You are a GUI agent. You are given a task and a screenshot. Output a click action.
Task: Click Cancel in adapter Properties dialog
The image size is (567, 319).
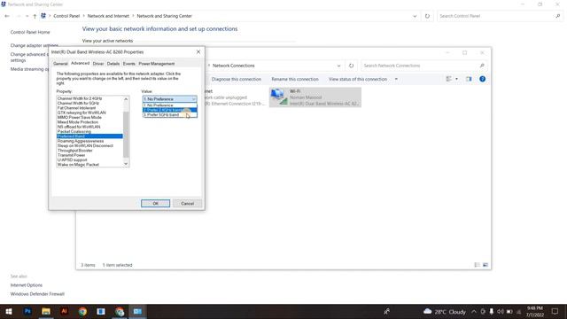(x=187, y=203)
